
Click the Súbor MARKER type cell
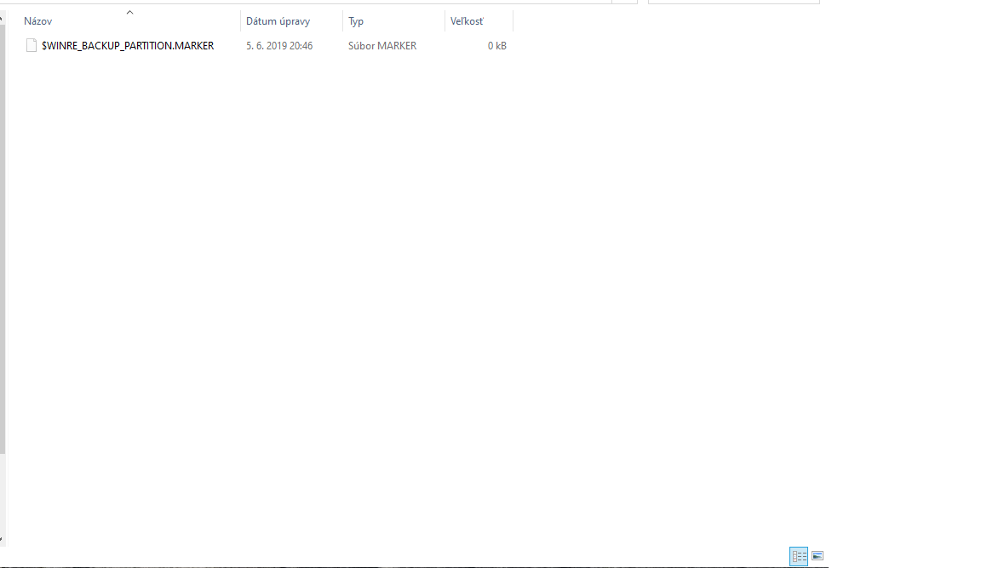[x=382, y=46]
